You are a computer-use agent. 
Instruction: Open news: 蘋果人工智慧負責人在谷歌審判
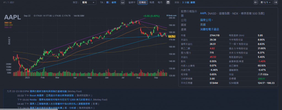tap(59, 104)
